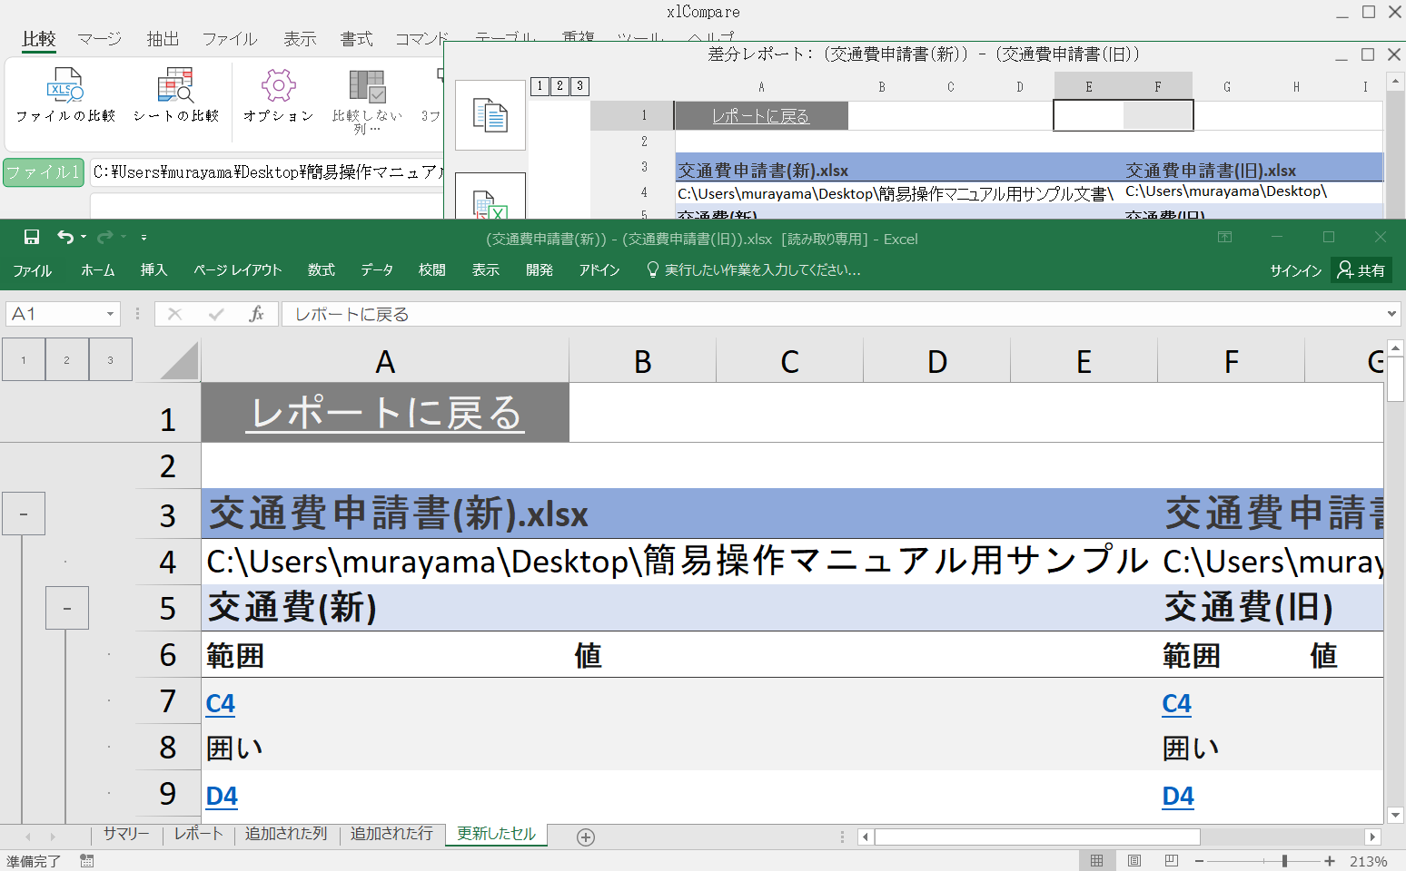Click column A header in Excel
This screenshot has height=871, width=1406.
[x=385, y=361]
